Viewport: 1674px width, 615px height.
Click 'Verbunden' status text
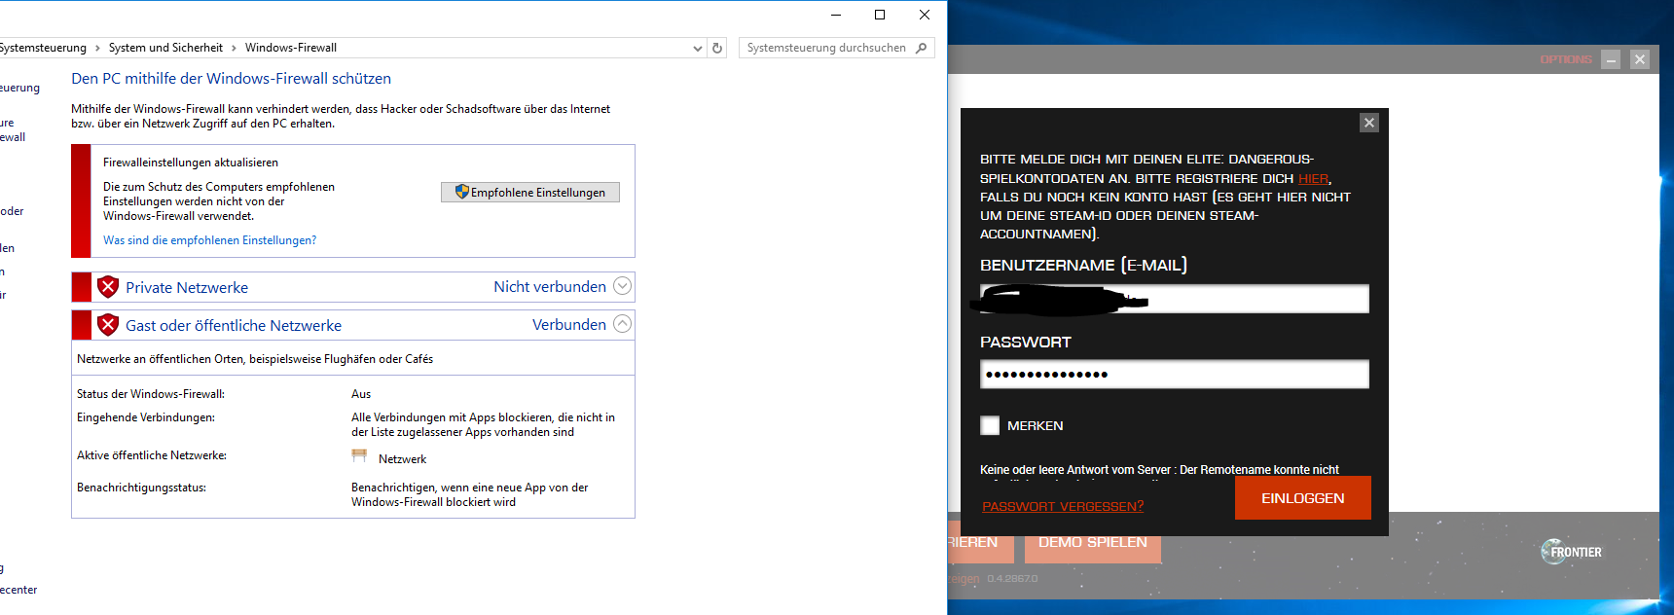coord(569,324)
